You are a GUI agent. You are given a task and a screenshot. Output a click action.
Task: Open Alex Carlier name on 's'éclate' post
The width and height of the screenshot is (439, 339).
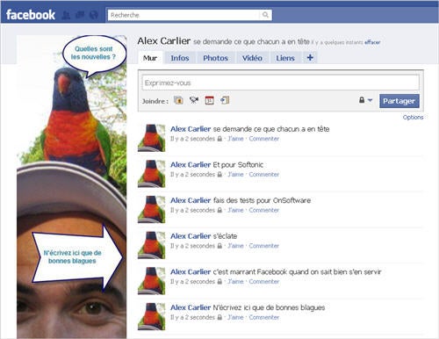point(191,236)
